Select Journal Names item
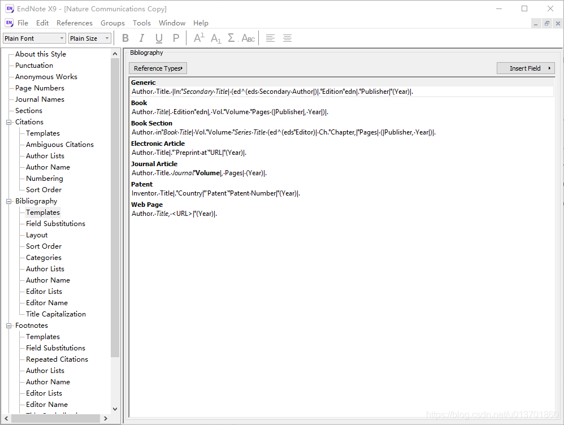The image size is (564, 425). (x=40, y=99)
